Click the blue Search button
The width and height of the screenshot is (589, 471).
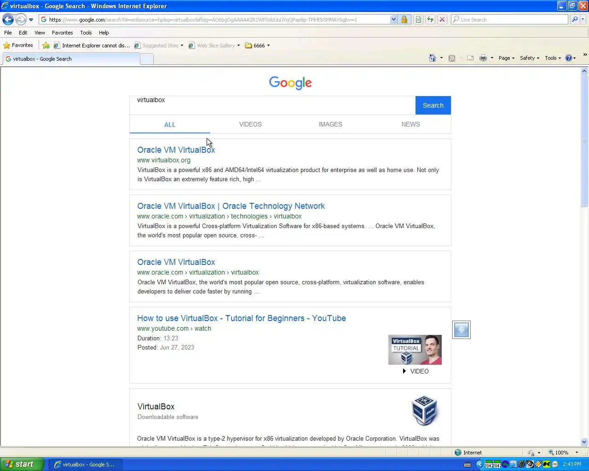pyautogui.click(x=433, y=105)
